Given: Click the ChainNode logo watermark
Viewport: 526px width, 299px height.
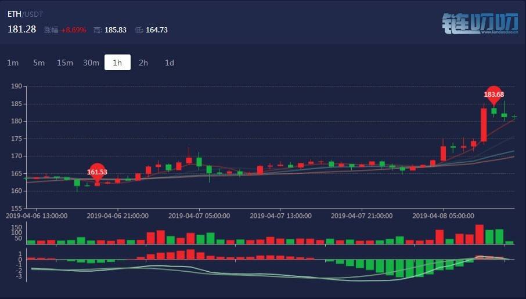Looking at the screenshot, I should click(480, 24).
